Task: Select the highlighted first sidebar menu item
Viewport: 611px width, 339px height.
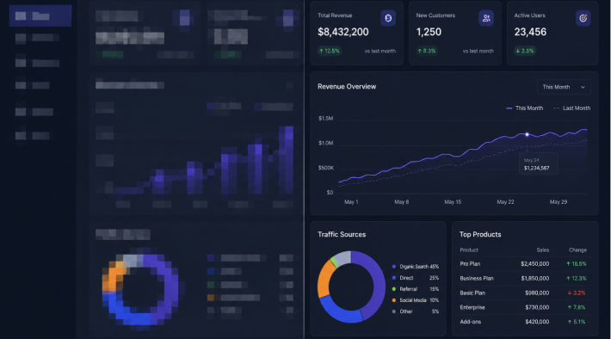Action: [x=40, y=16]
